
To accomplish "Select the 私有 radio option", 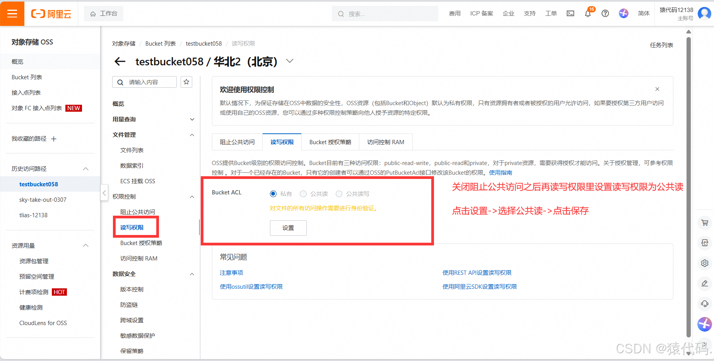I will [x=273, y=194].
